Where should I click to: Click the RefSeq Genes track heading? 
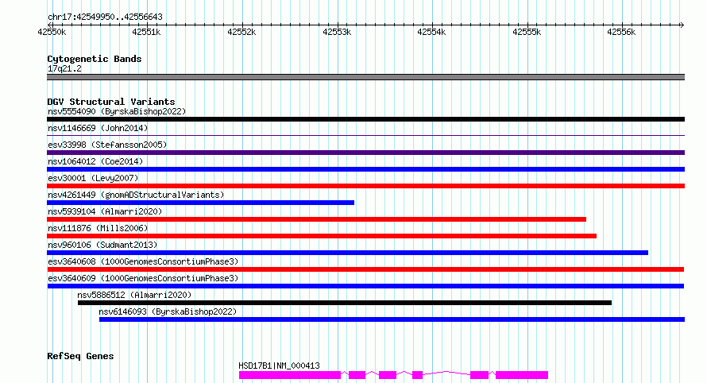[80, 356]
